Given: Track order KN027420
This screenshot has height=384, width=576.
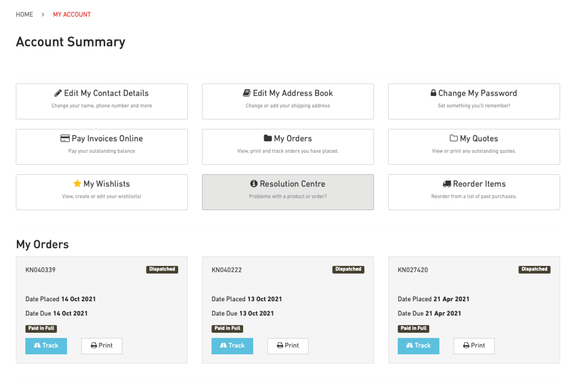Looking at the screenshot, I should tap(418, 346).
